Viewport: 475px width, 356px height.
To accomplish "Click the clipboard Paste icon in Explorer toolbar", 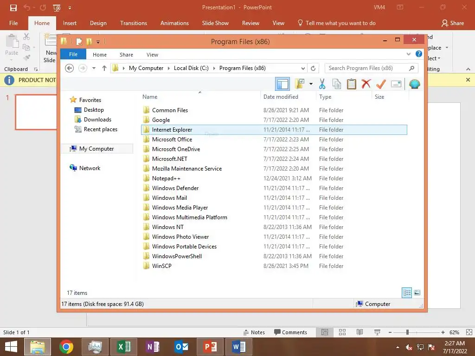I will (x=352, y=84).
